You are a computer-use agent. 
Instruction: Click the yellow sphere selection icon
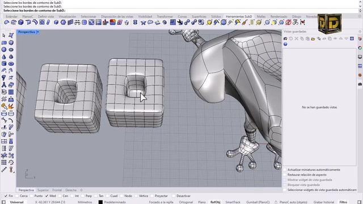(209, 22)
